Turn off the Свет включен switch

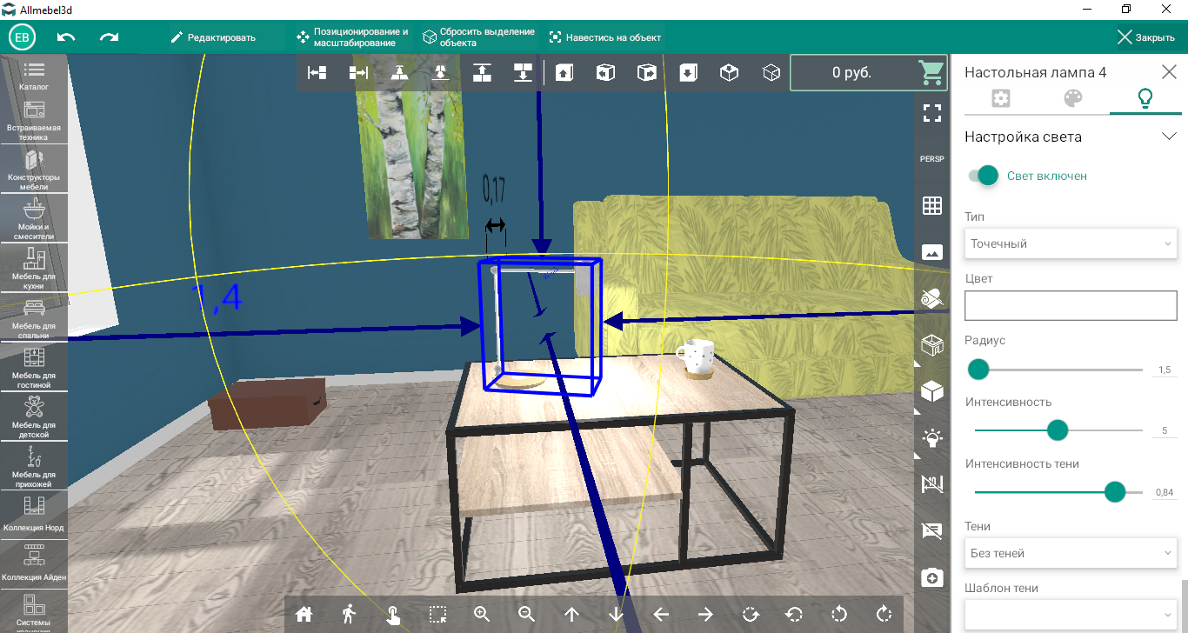[982, 176]
